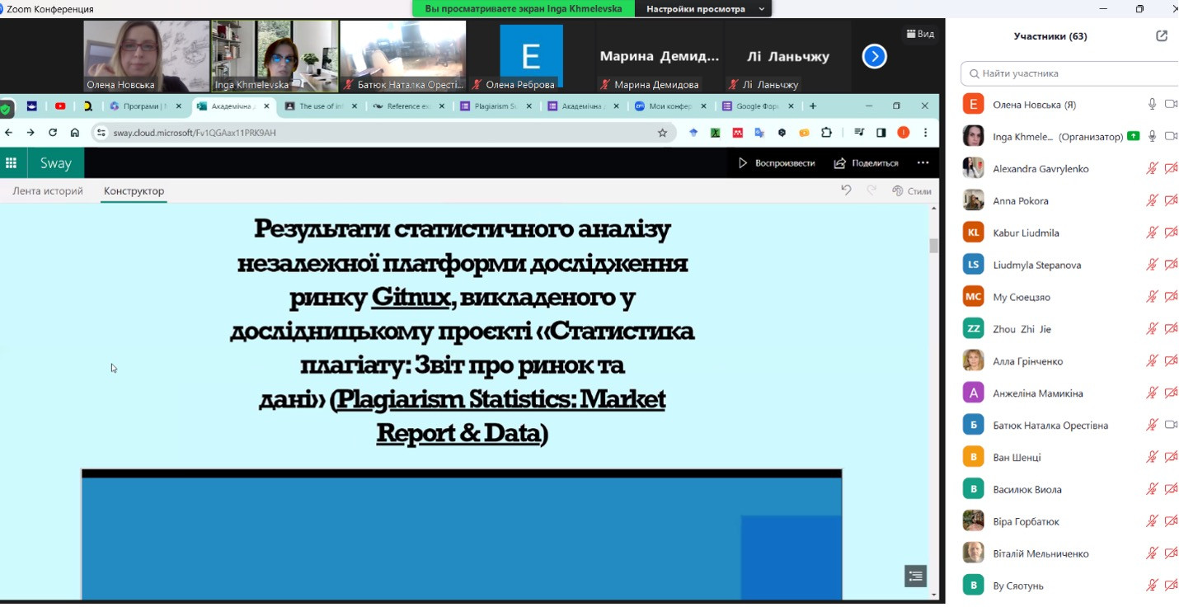Bookmark this page with the star icon

coord(662,133)
